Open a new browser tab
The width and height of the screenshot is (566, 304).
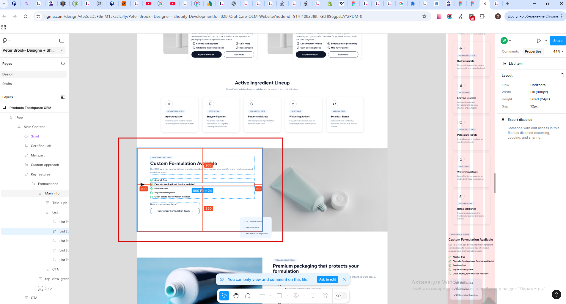click(x=507, y=4)
